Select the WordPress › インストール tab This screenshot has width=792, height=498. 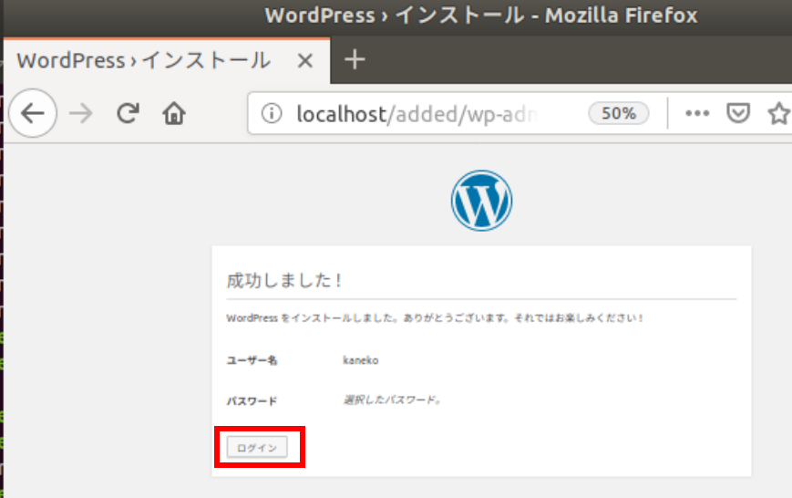point(167,61)
